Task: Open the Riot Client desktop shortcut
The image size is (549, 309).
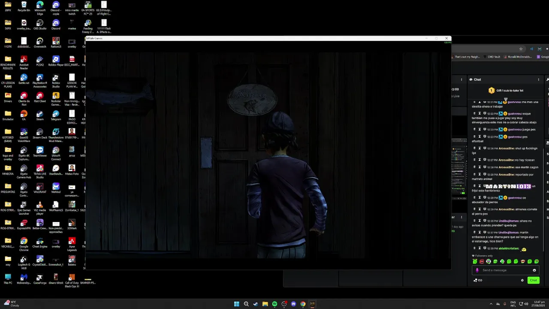Action: [40, 97]
